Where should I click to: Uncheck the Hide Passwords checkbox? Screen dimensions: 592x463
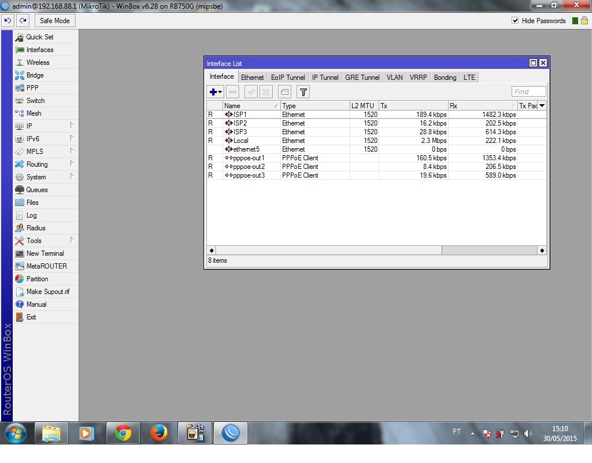(515, 20)
